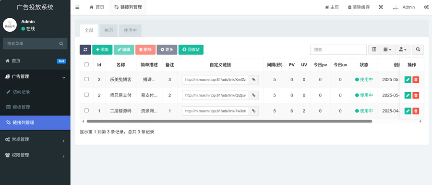Check the checkbox for 师兄易支付 row
This screenshot has height=185, width=432.
pyautogui.click(x=86, y=95)
